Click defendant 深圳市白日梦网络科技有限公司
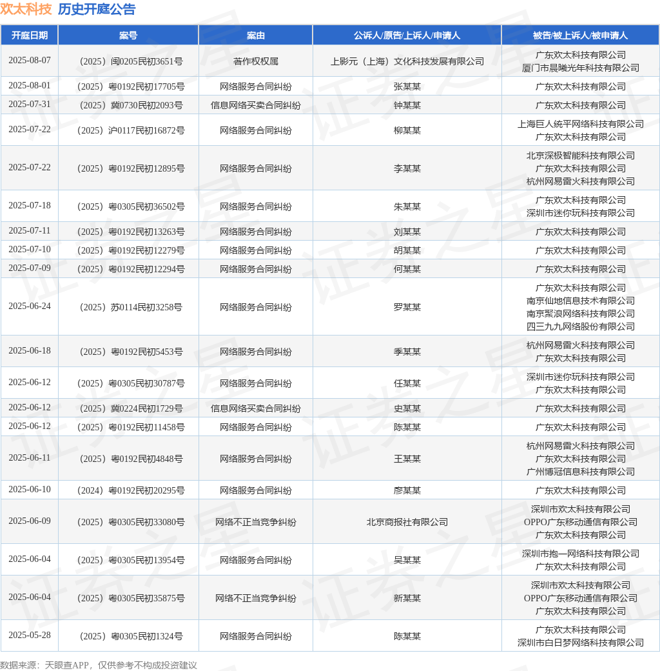Viewport: 660px width, 671px height. 581,643
